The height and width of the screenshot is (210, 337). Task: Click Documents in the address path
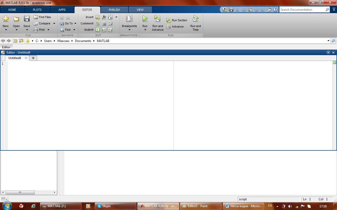[83, 41]
